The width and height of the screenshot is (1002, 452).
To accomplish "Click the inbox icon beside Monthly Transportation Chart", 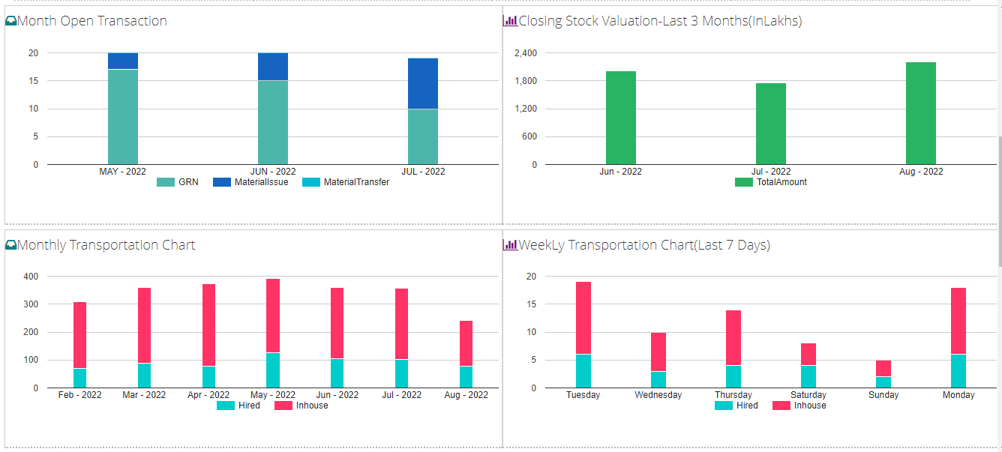I will point(10,245).
